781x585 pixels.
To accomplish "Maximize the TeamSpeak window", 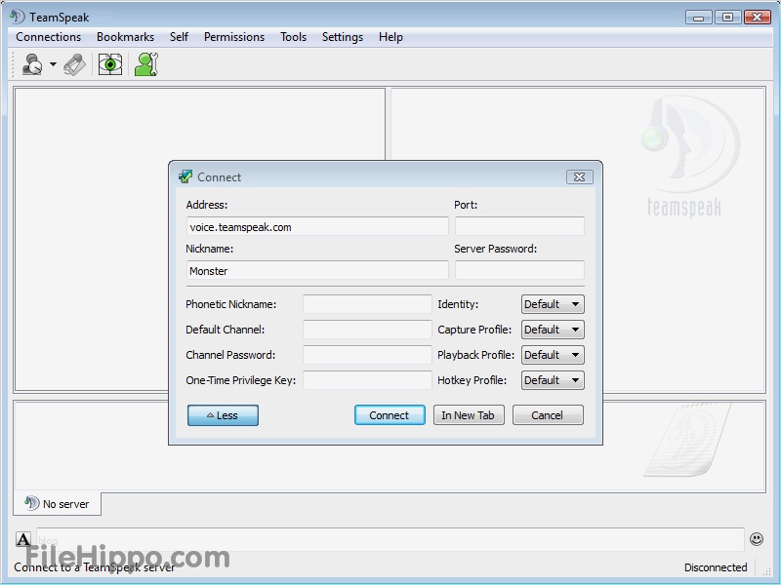I will 727,18.
